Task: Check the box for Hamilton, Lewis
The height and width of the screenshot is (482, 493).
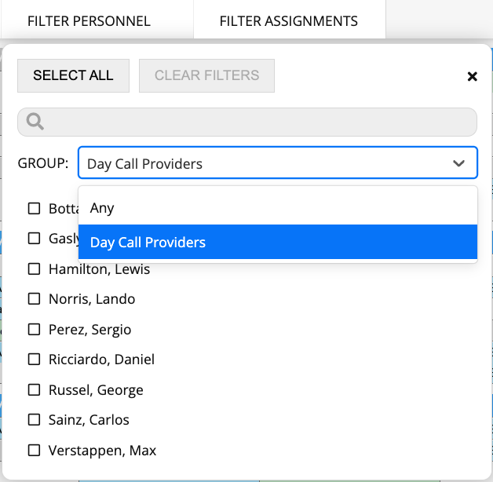Action: pos(34,268)
